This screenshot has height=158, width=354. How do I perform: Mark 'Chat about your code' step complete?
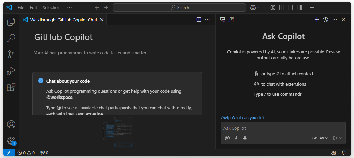(x=41, y=81)
